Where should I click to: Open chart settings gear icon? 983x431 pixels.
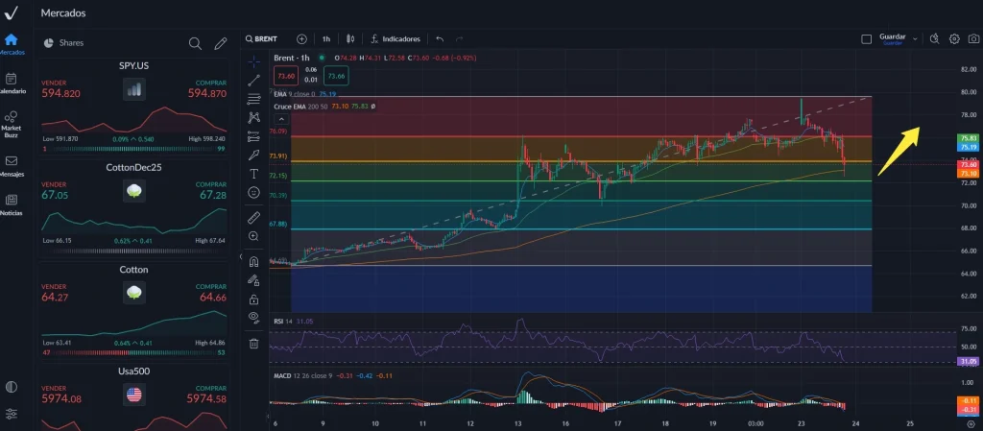[x=954, y=38]
